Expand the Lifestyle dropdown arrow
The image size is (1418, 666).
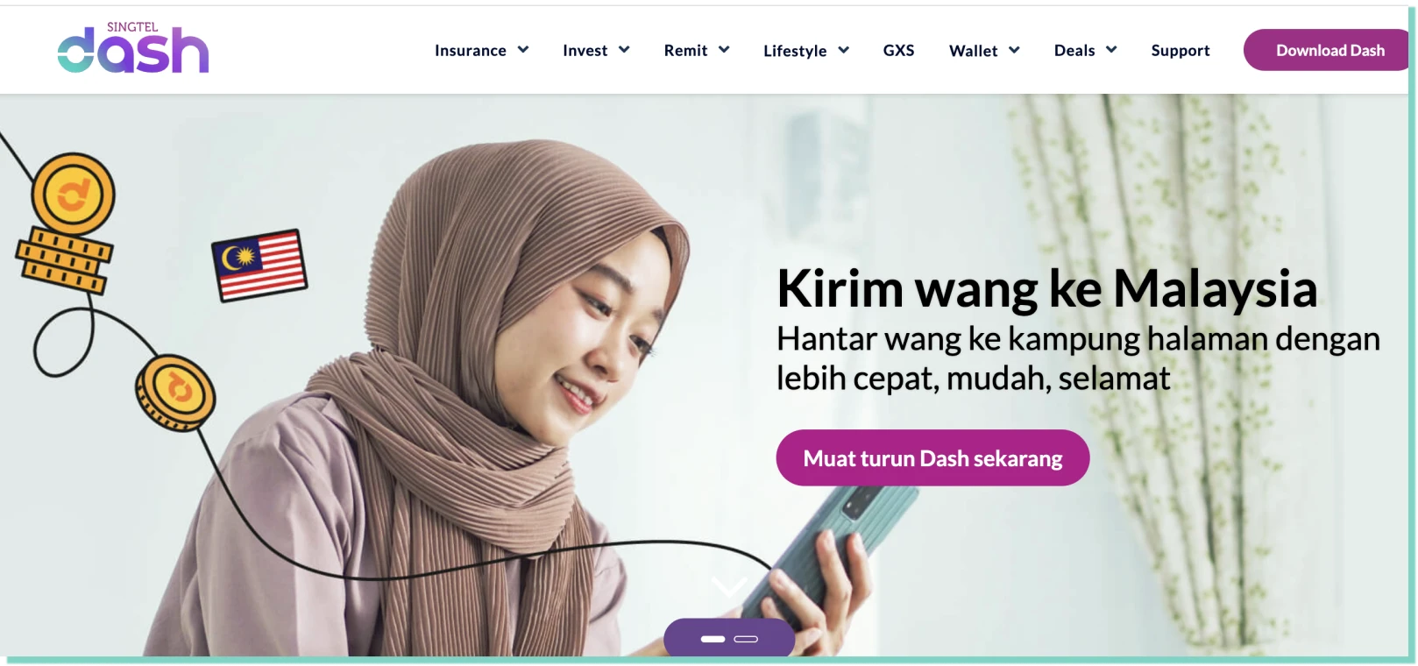coord(844,50)
